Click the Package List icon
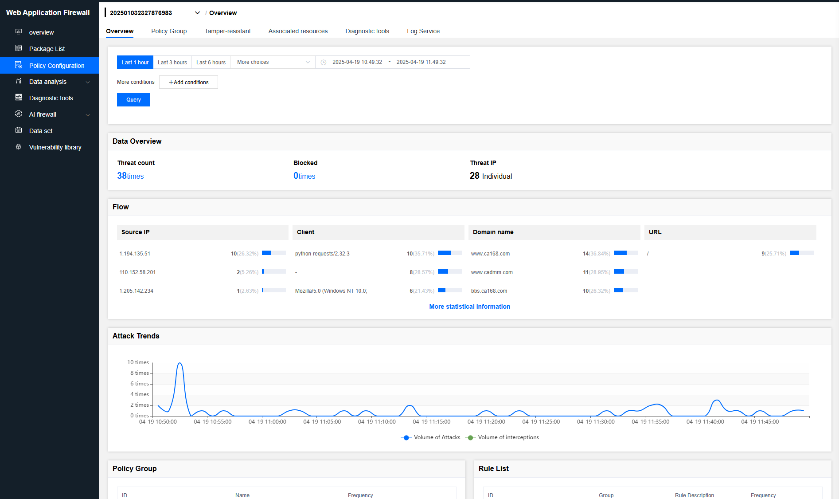The image size is (839, 499). [x=19, y=48]
